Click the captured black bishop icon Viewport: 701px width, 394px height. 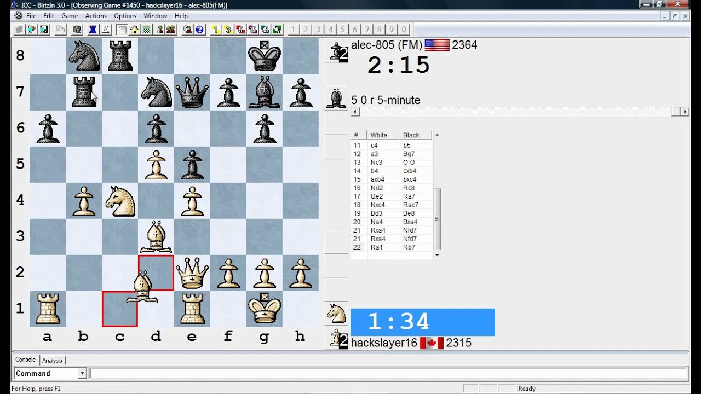coord(336,98)
